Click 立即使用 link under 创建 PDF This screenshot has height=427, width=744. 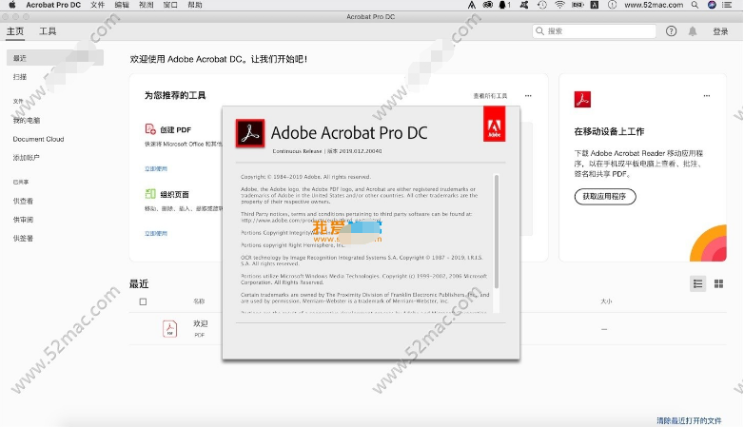pyautogui.click(x=156, y=169)
